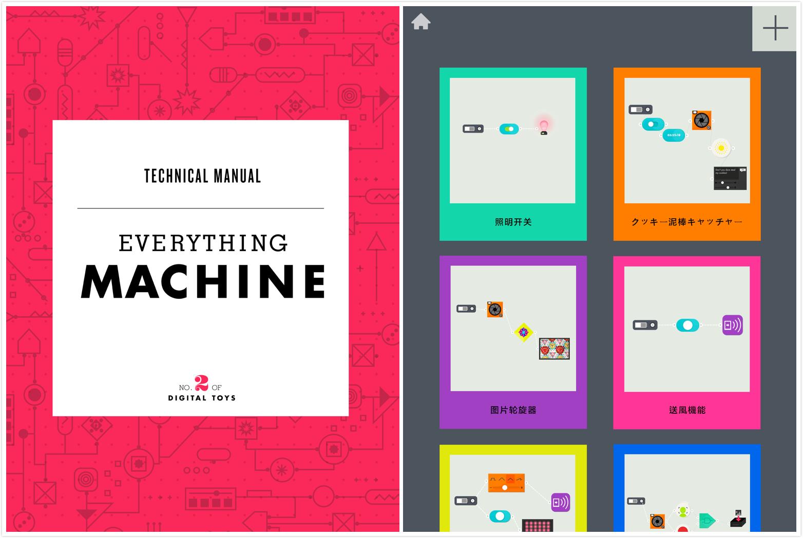The image size is (803, 538).
Task: Click the battery block in 图片轮旋器 card
Action: click(x=466, y=309)
